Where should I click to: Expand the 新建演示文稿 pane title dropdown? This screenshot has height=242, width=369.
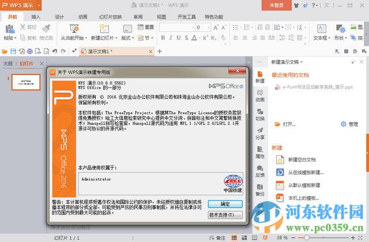pyautogui.click(x=302, y=62)
